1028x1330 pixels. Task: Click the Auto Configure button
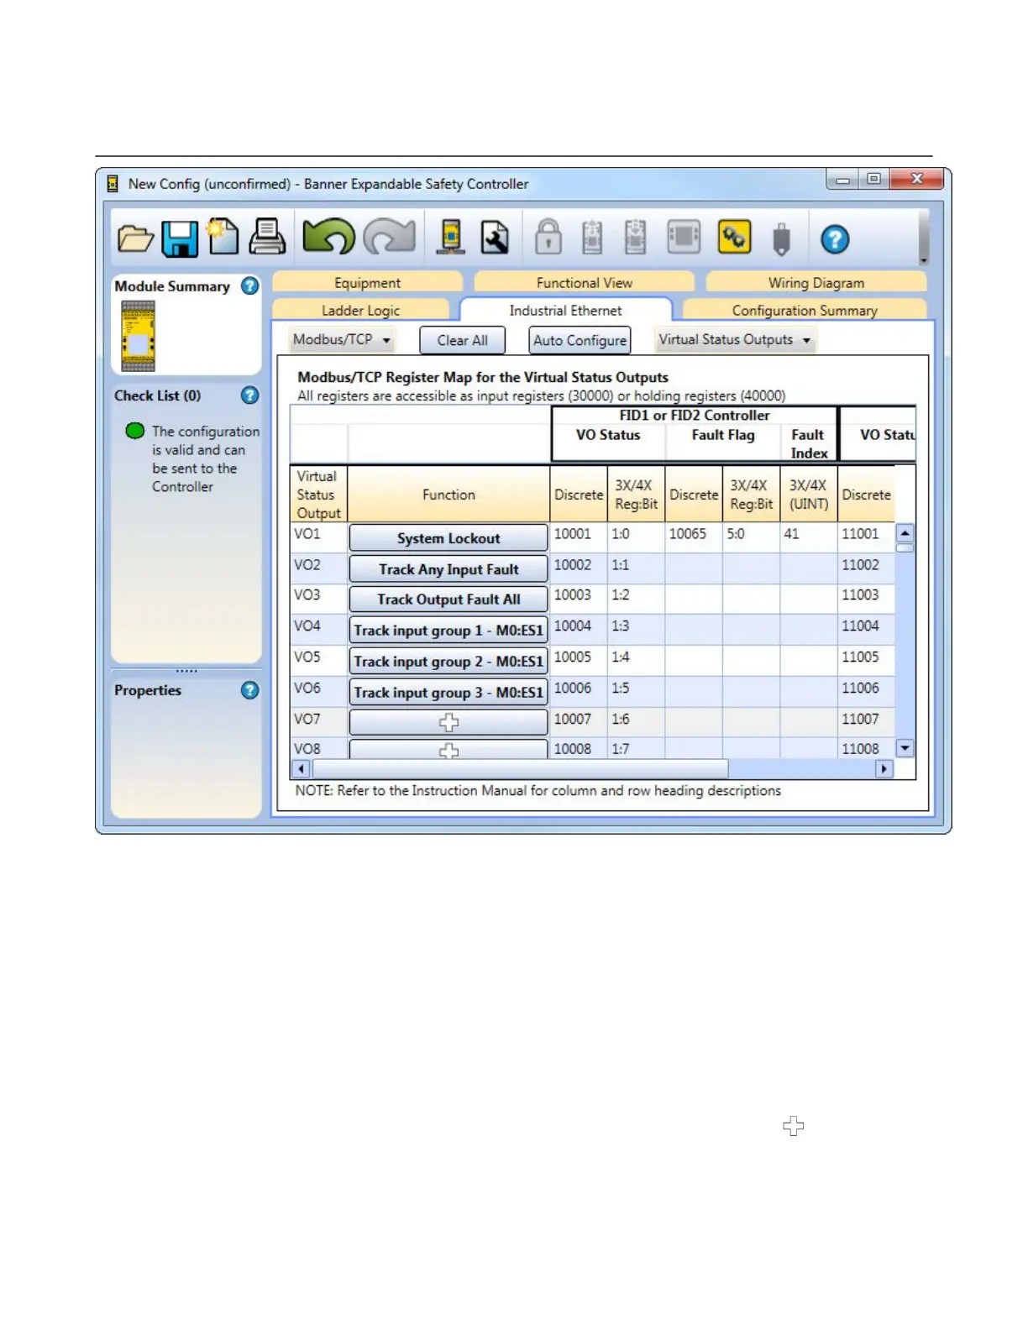(580, 340)
